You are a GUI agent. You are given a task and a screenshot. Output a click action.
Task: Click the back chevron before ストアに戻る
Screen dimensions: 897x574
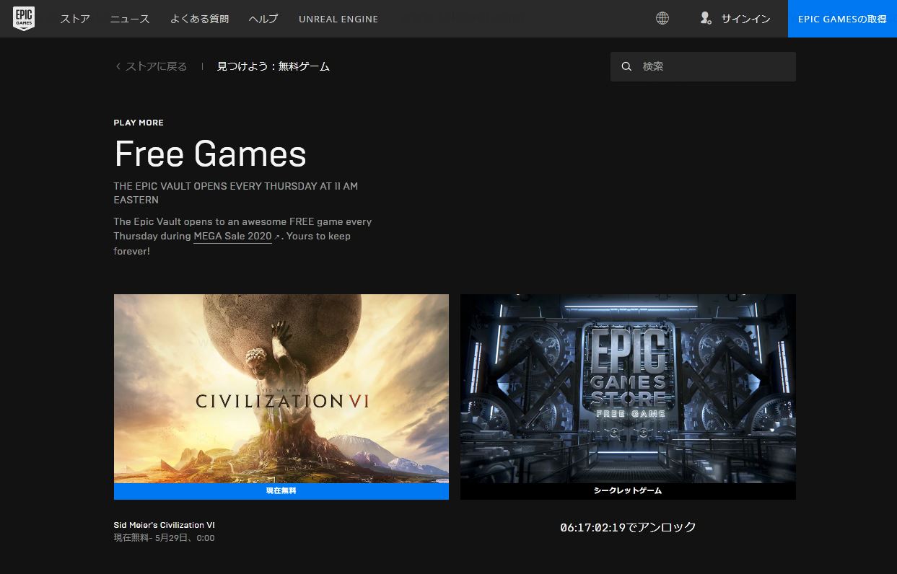click(118, 66)
